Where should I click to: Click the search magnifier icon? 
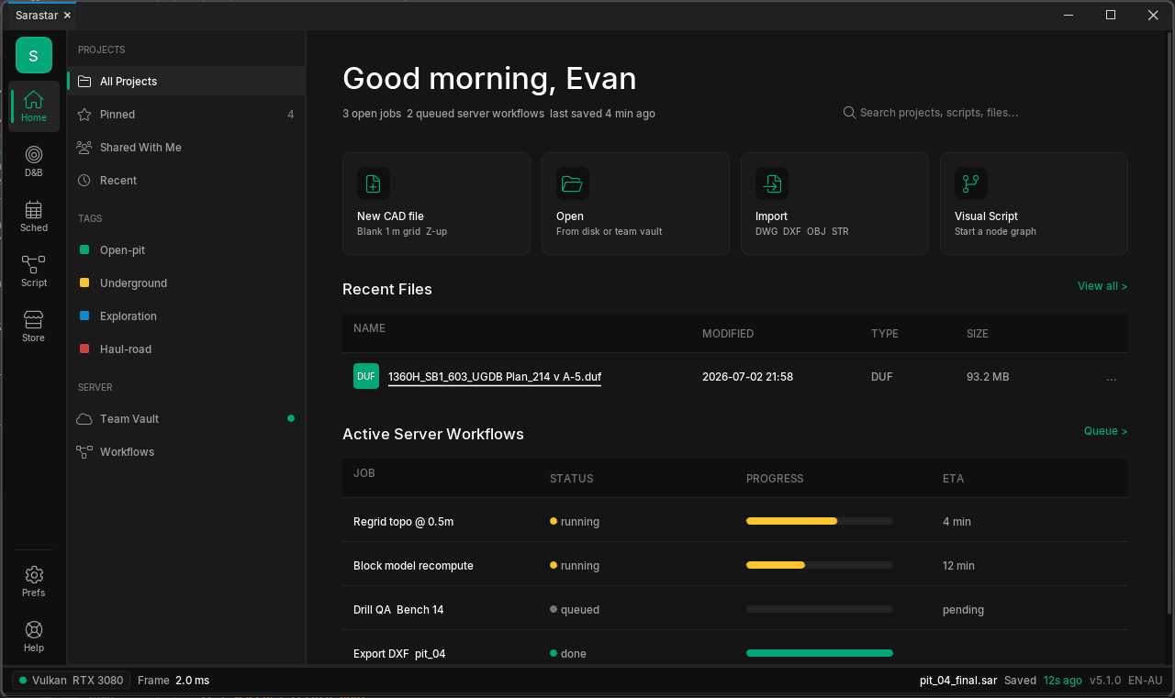(x=850, y=112)
